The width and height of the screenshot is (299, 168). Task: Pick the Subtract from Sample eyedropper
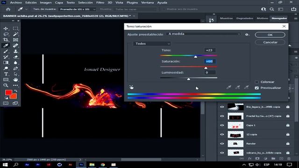[x=246, y=87]
